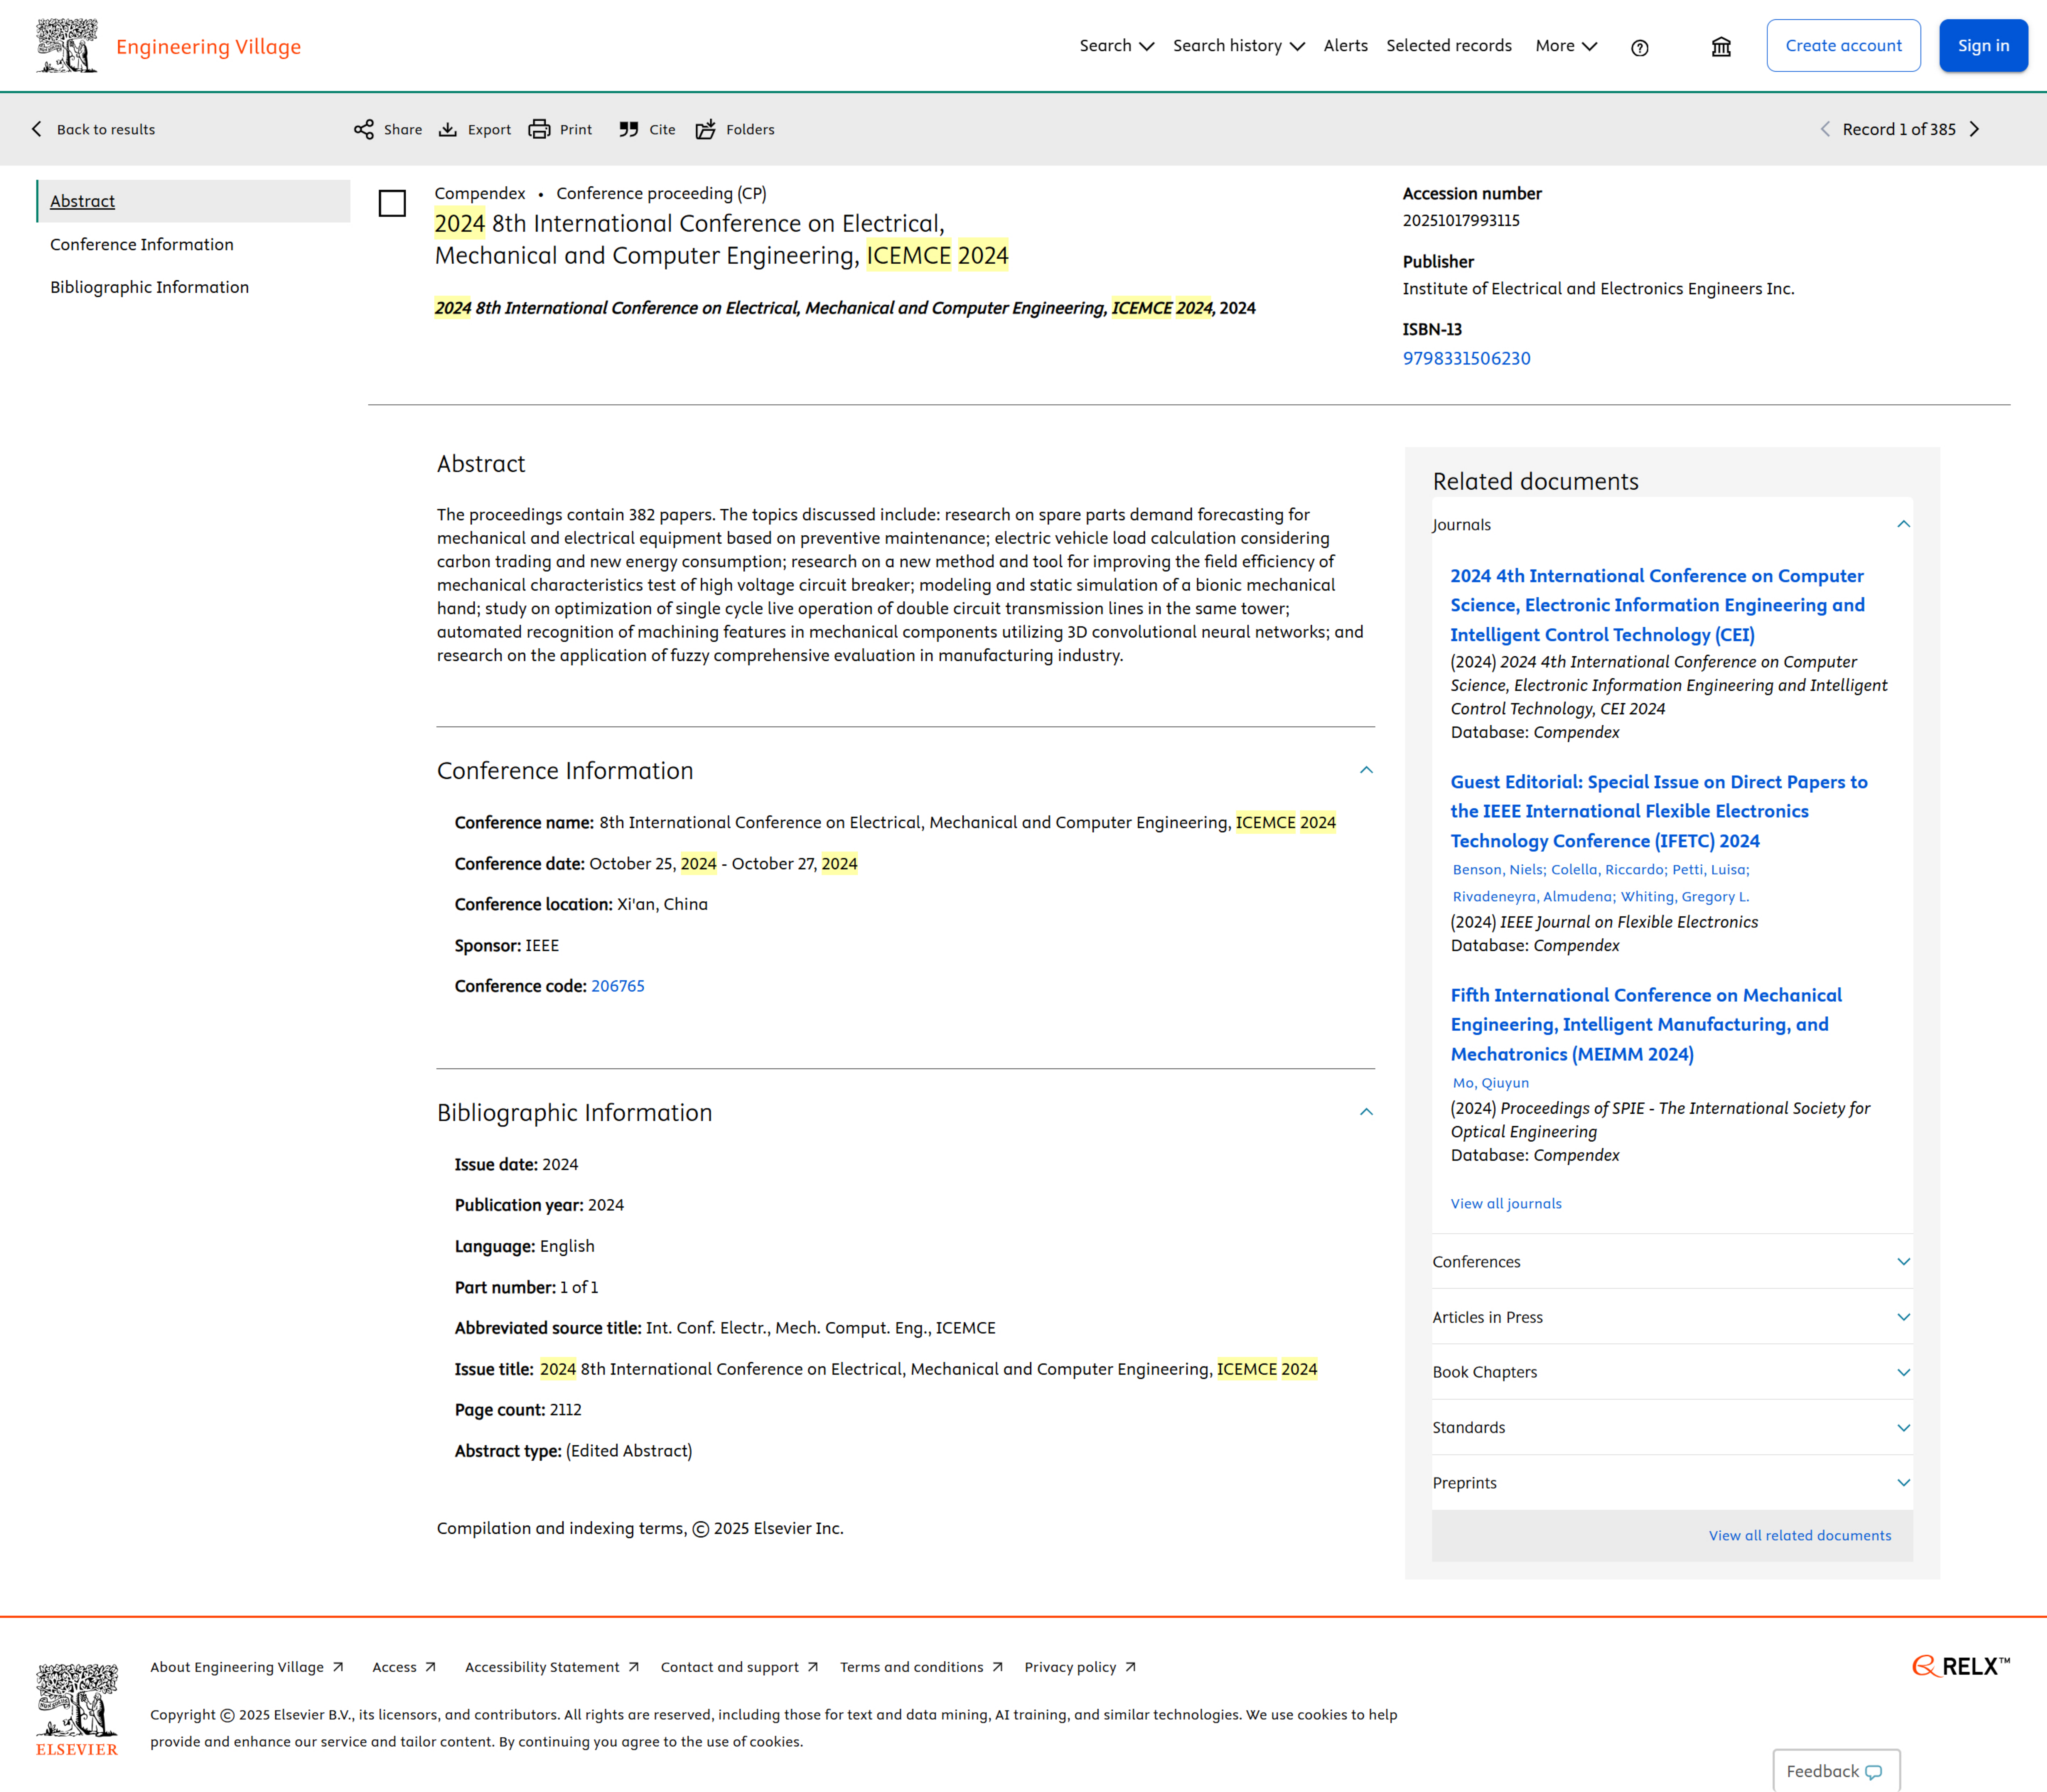Screen dimensions: 2047x1792
Task: Collapse the Conference Information section
Action: pyautogui.click(x=1366, y=770)
